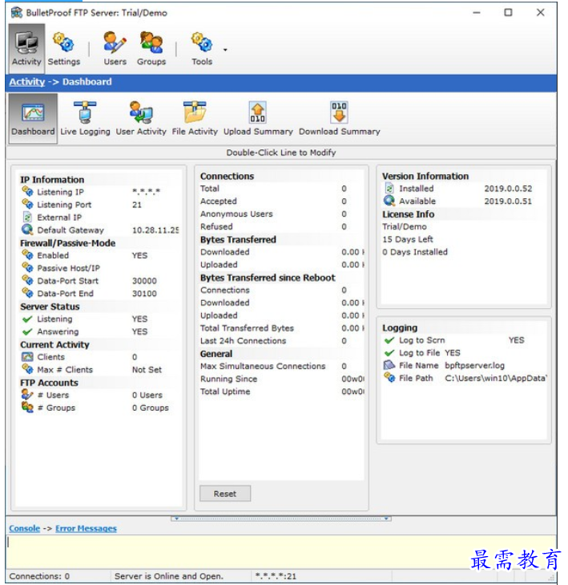The width and height of the screenshot is (568, 585).
Task: Select the # Groups row icon
Action: click(x=27, y=407)
